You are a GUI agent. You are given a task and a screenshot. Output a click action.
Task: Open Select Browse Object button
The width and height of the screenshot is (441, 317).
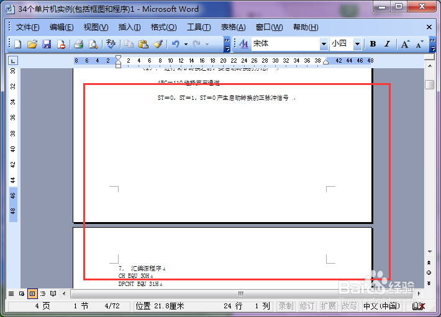point(429,272)
